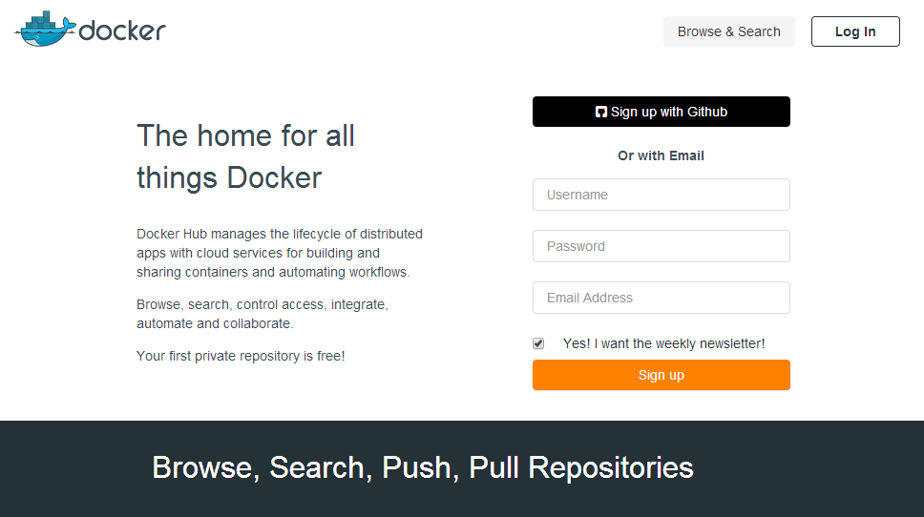Click 'Browse, Search, Push, Pull Repositories' banner heading
This screenshot has height=517, width=924.
423,467
